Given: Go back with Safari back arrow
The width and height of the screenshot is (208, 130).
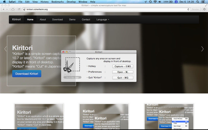Looking at the screenshot, I should pyautogui.click(x=3, y=9).
